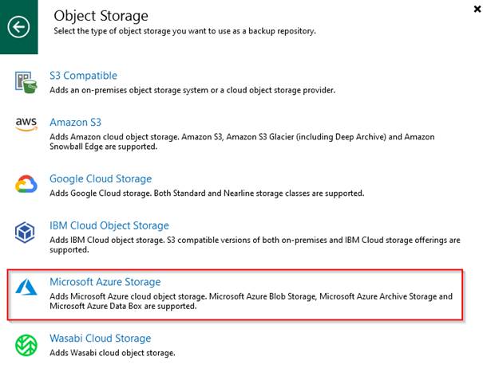Click the Google Cloud logo icon

(x=26, y=184)
